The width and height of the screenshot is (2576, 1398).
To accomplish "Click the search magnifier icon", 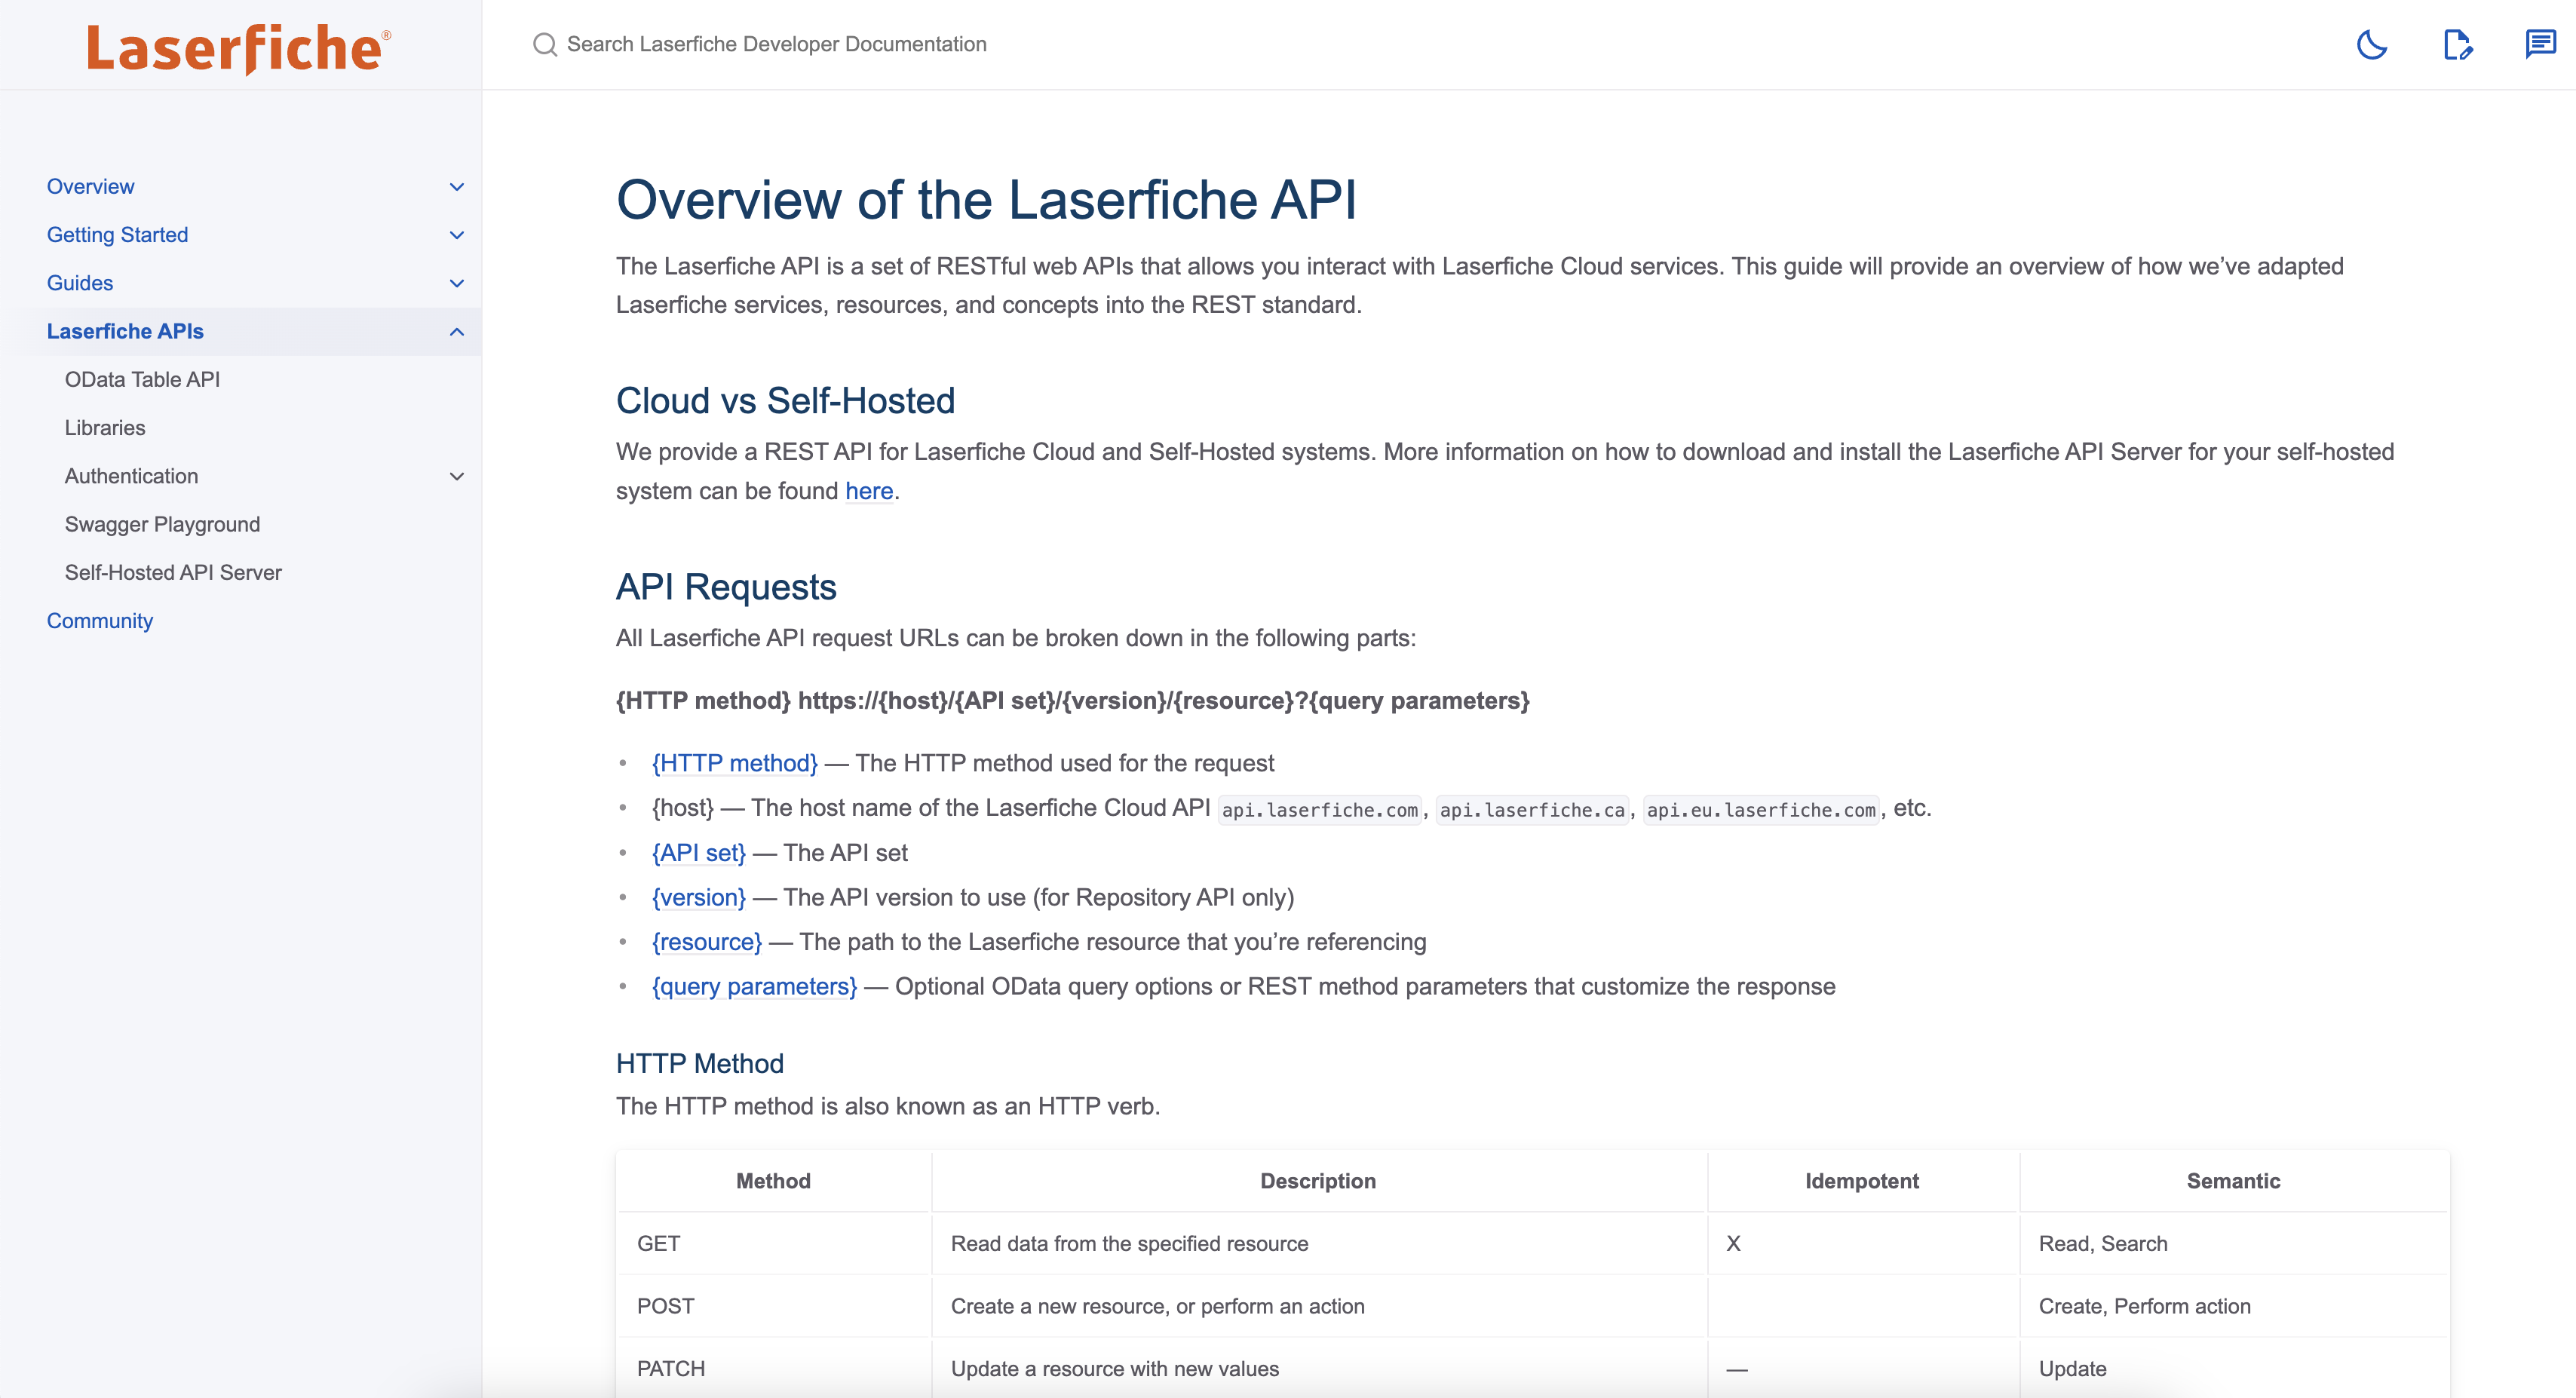I will click(x=545, y=44).
